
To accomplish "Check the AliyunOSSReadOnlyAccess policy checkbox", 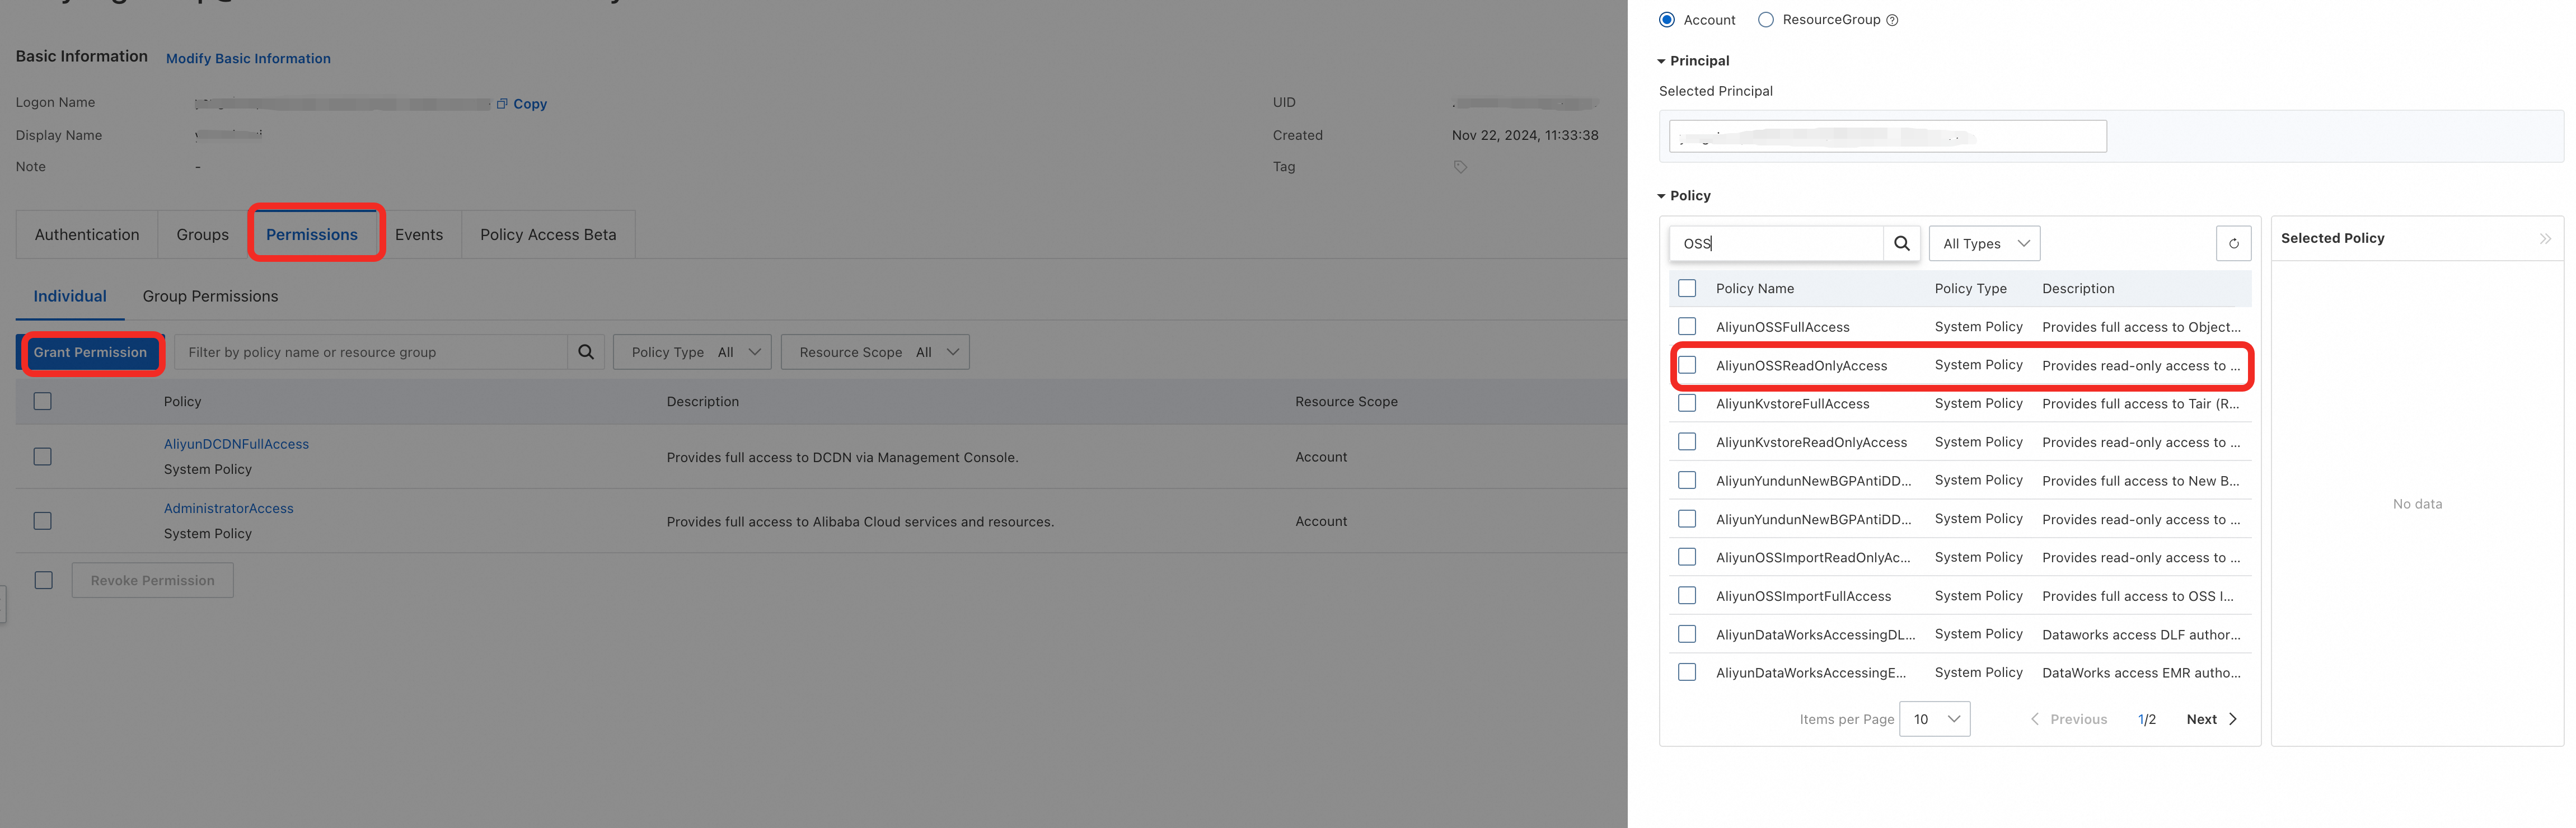I will (x=1687, y=365).
